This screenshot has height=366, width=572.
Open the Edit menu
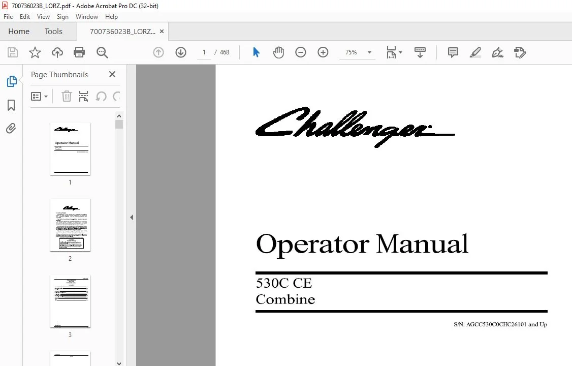pos(25,17)
